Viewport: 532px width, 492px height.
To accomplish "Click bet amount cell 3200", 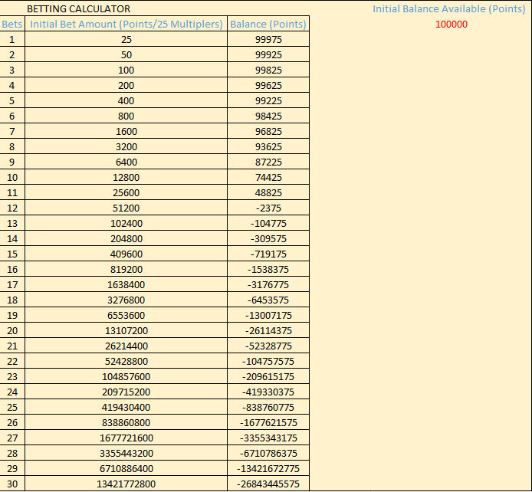I will (126, 146).
